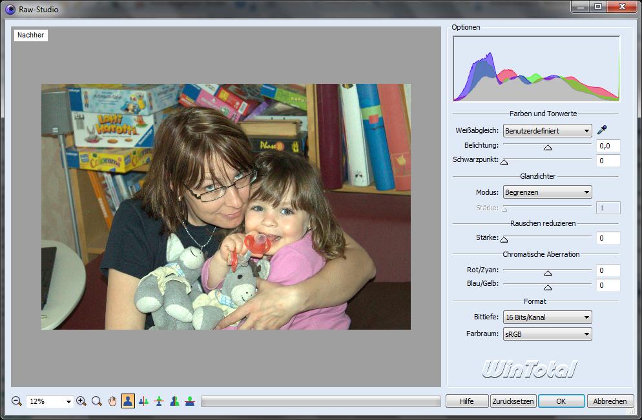Click the photo preview image
The height and width of the screenshot is (420, 642).
226,206
